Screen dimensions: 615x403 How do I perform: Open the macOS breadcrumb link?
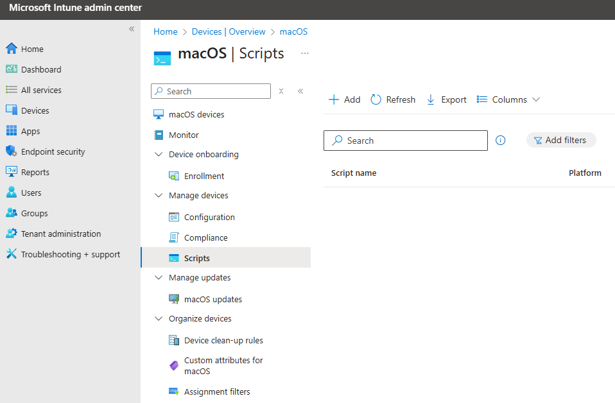point(293,31)
